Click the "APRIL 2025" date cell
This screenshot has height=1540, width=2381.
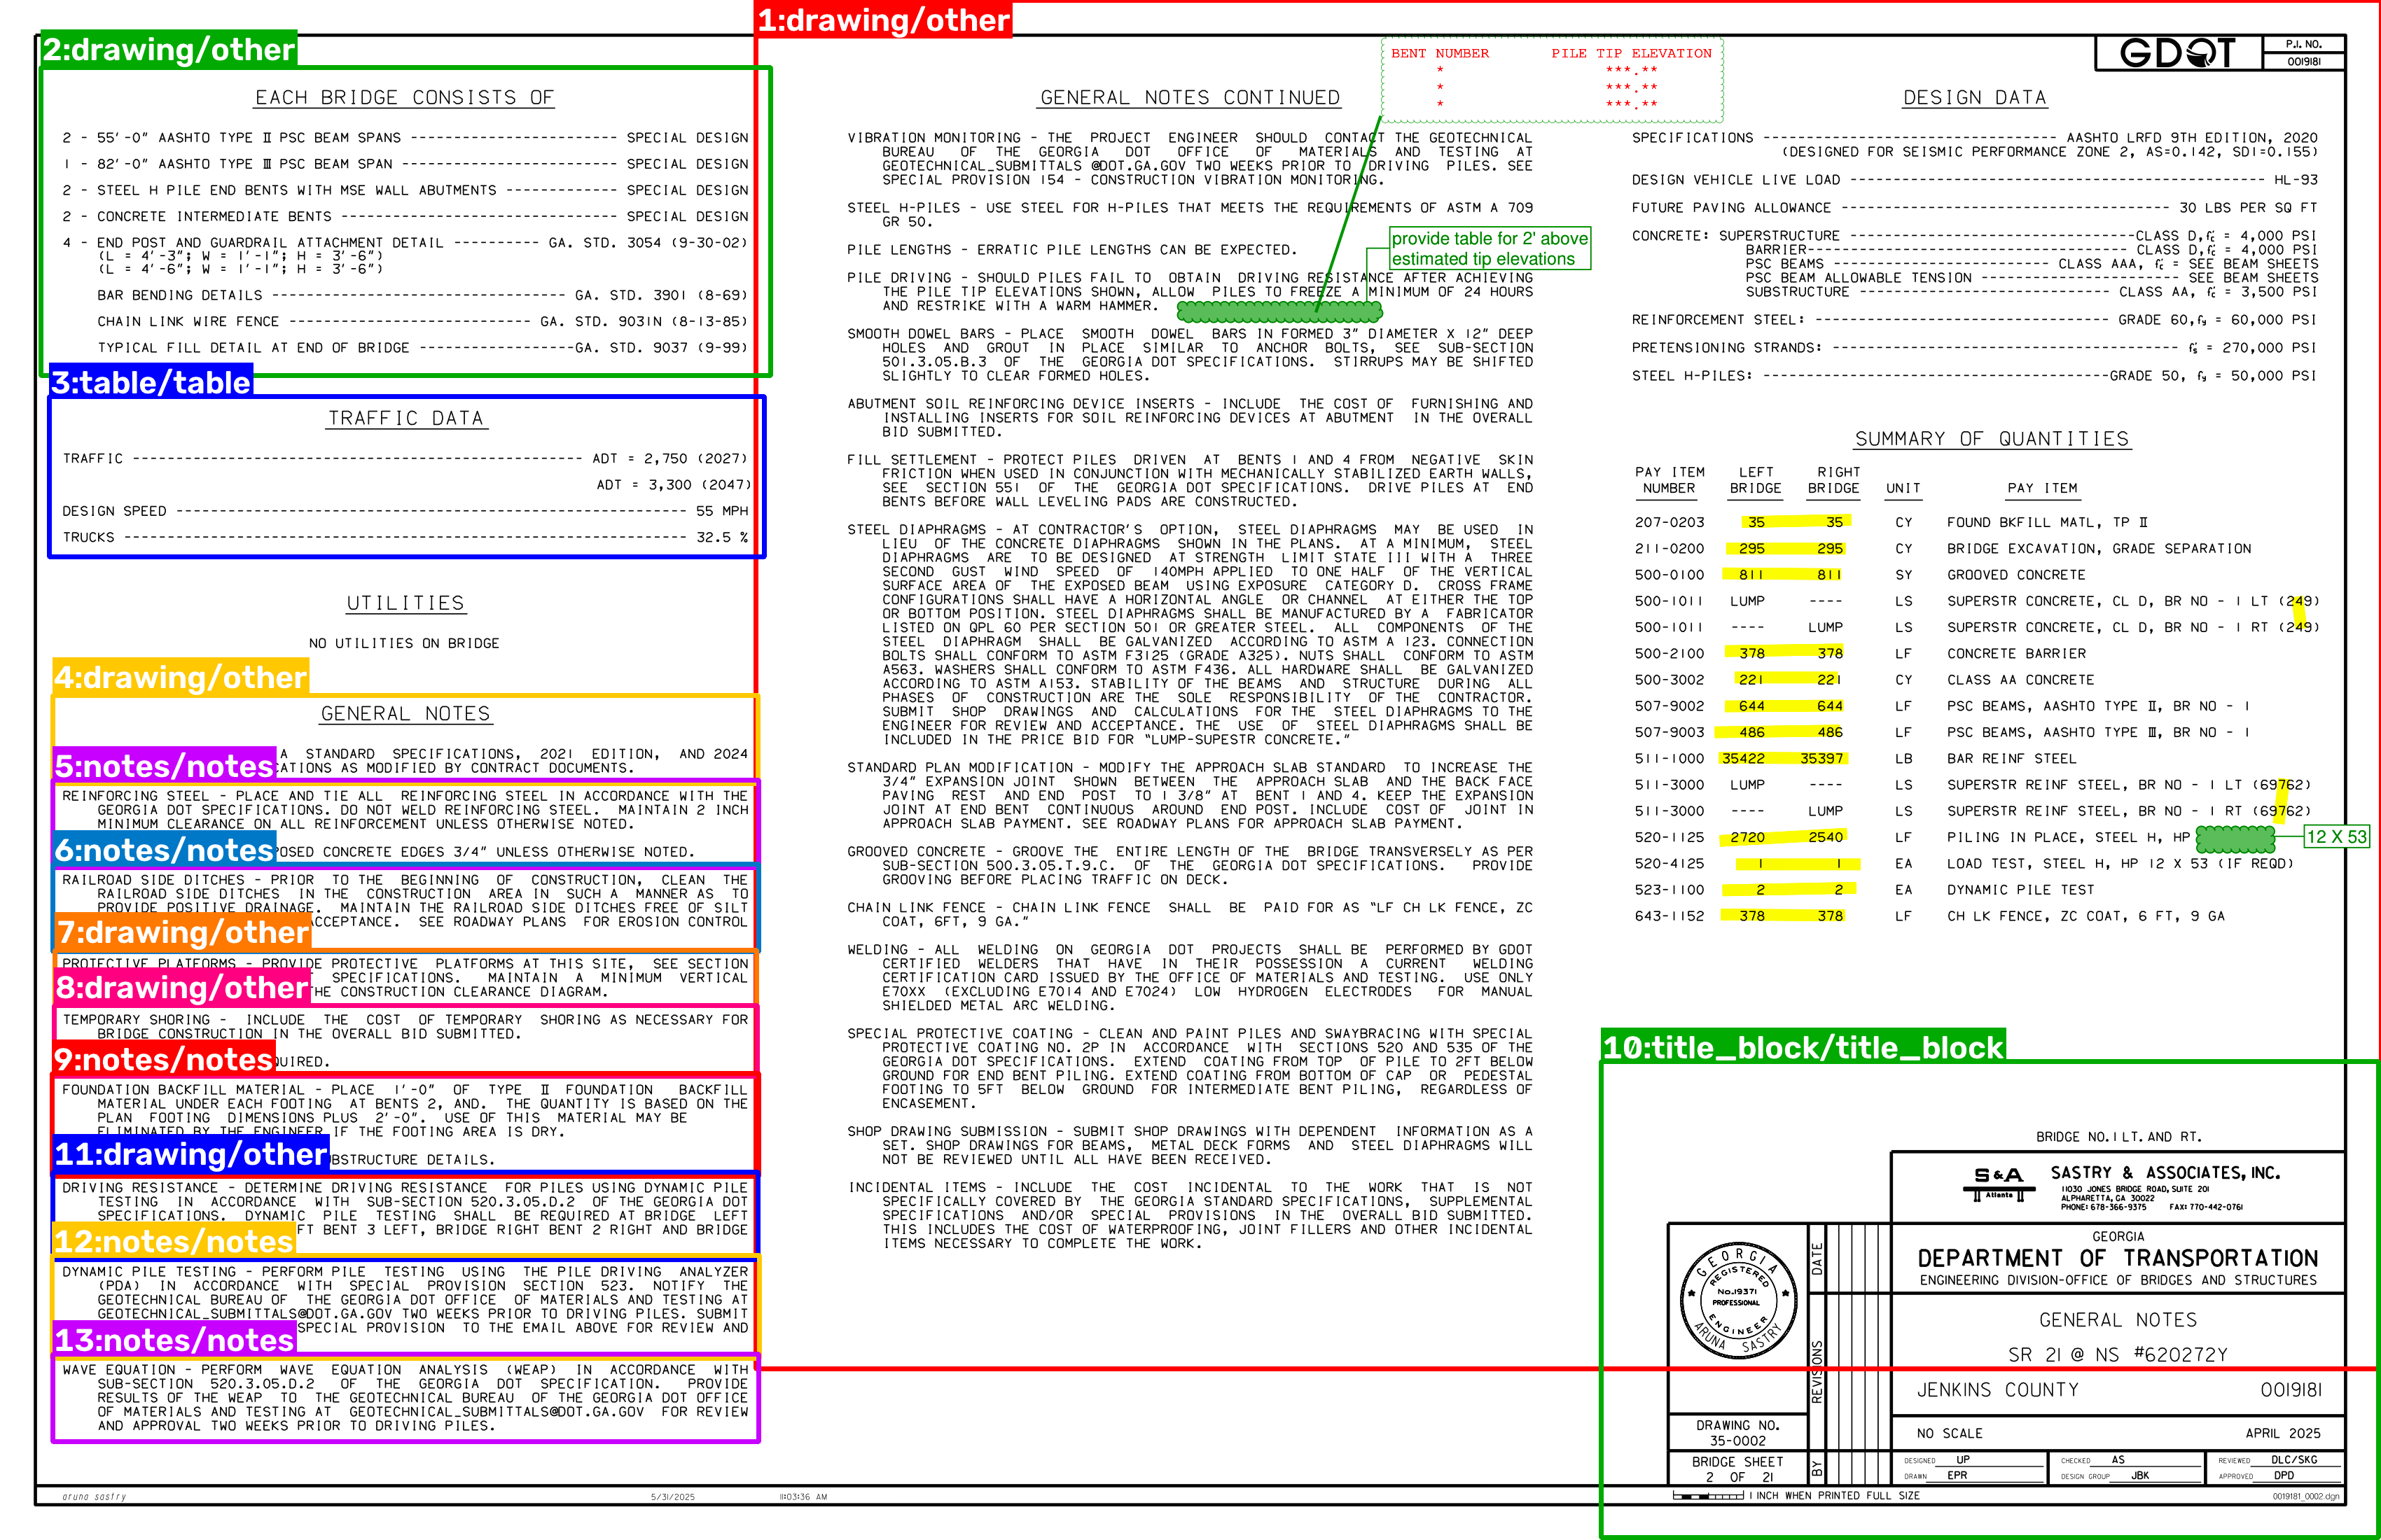click(2282, 1434)
